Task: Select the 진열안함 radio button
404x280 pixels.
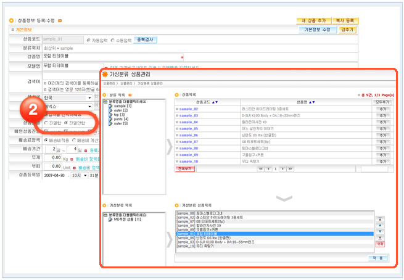Action: (66, 124)
